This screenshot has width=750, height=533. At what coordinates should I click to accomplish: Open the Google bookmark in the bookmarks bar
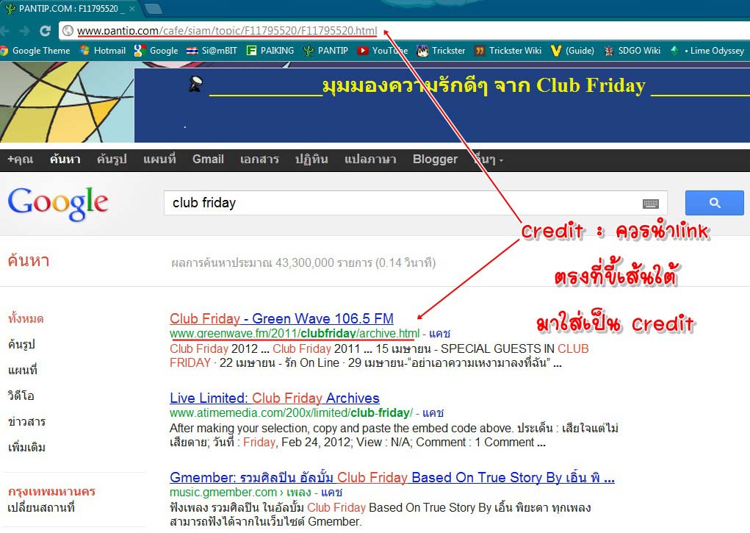click(156, 50)
